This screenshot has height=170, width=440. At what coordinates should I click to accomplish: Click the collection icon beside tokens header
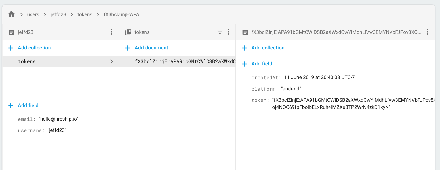[128, 32]
